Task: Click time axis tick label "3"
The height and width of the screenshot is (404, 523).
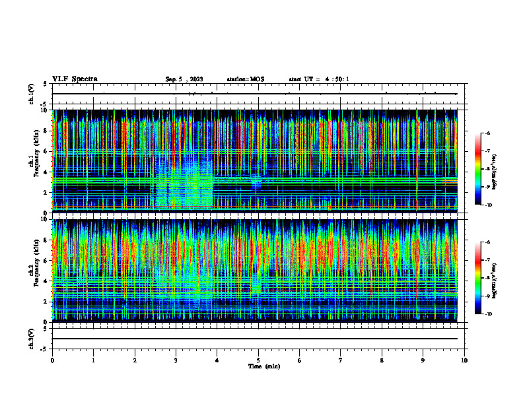Action: (x=176, y=360)
